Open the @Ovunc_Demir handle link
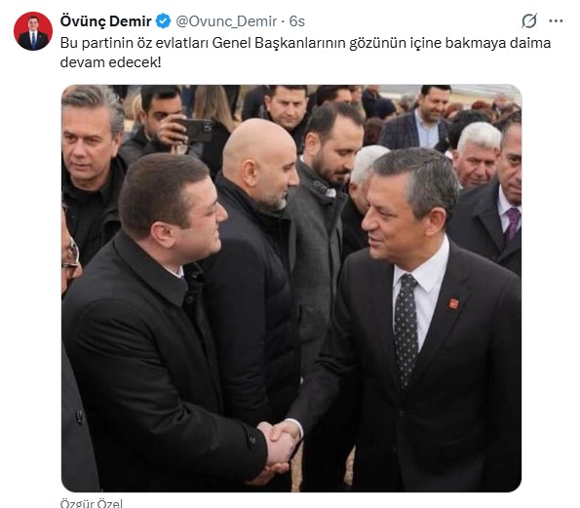This screenshot has height=508, width=580. click(226, 21)
